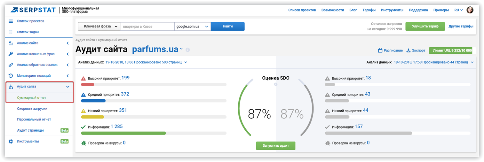The height and width of the screenshot is (162, 484).
Task: Open Поддержка in the top menu
Action: [x=418, y=10]
